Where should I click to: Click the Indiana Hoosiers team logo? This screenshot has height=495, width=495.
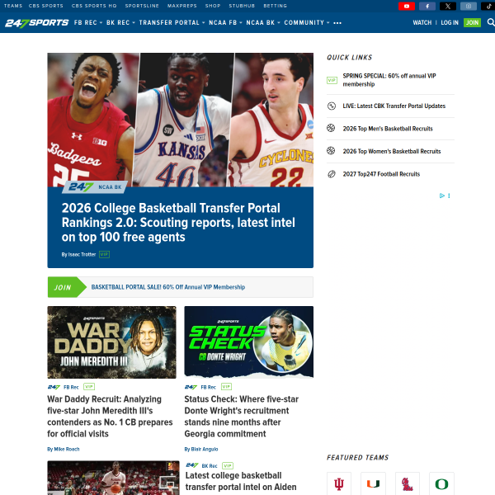(339, 483)
